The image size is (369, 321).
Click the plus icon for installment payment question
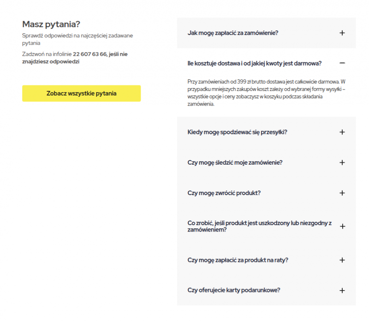tap(342, 260)
